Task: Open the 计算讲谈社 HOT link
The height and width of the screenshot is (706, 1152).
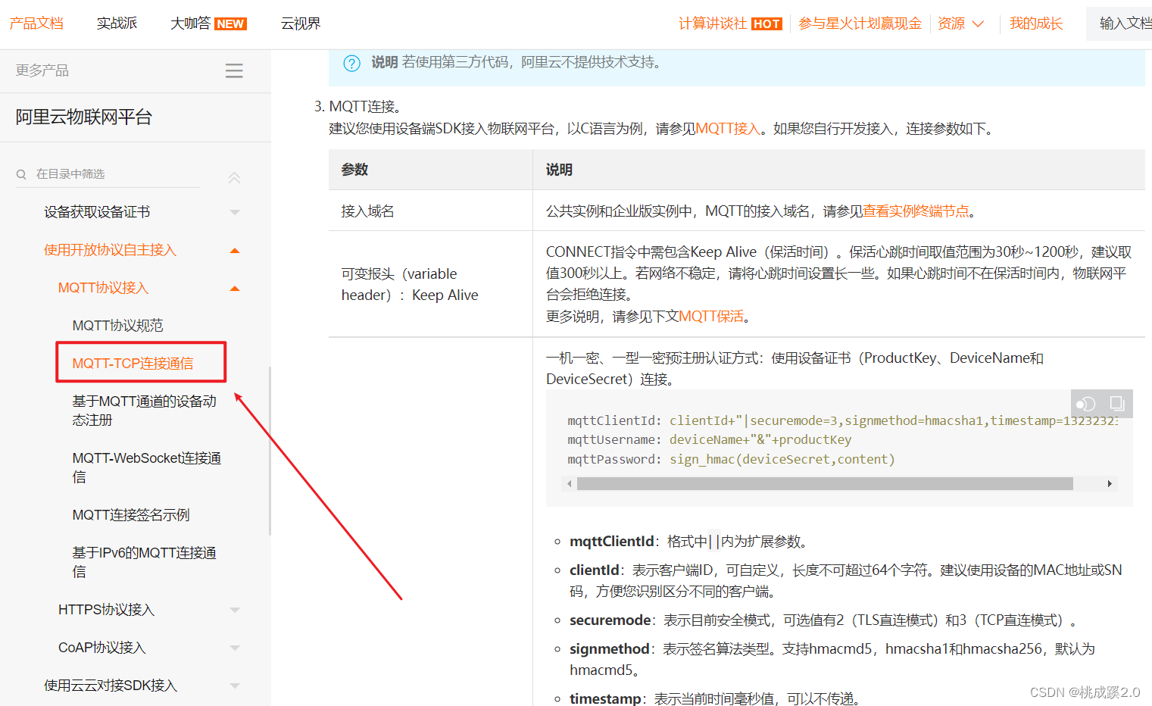Action: click(730, 23)
